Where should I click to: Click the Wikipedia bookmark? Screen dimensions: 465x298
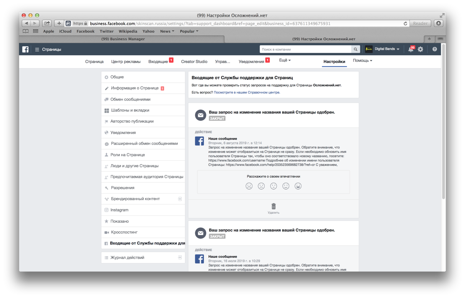click(x=128, y=31)
